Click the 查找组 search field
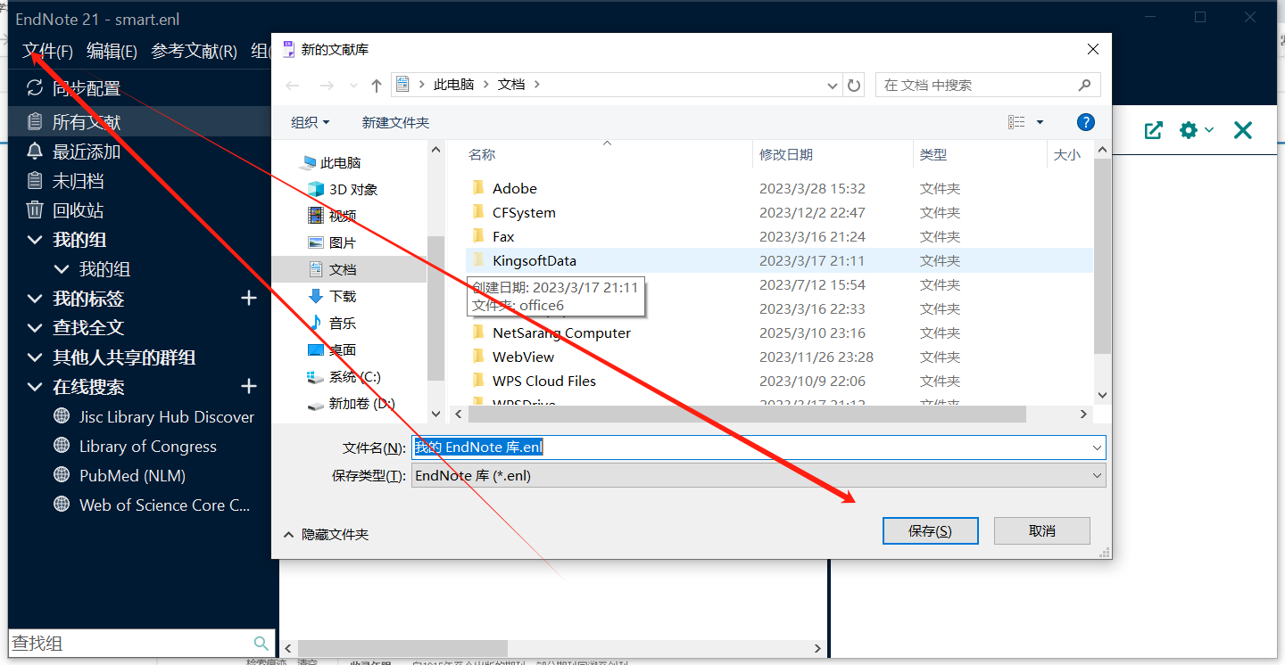The width and height of the screenshot is (1285, 665). click(129, 644)
